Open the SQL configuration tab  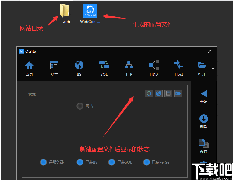pyautogui.click(x=104, y=68)
